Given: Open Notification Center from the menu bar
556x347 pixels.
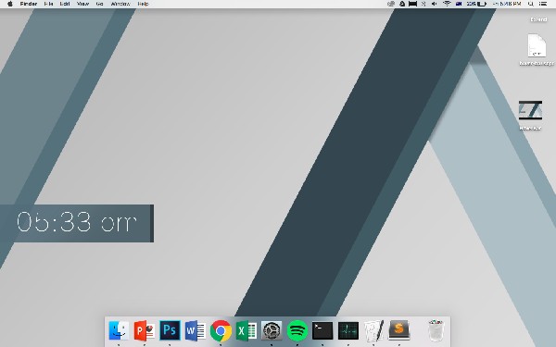Looking at the screenshot, I should coord(543,4).
